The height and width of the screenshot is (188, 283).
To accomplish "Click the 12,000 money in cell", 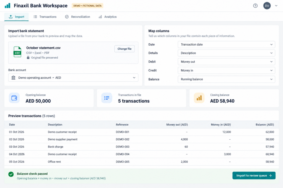I will point(227,132).
